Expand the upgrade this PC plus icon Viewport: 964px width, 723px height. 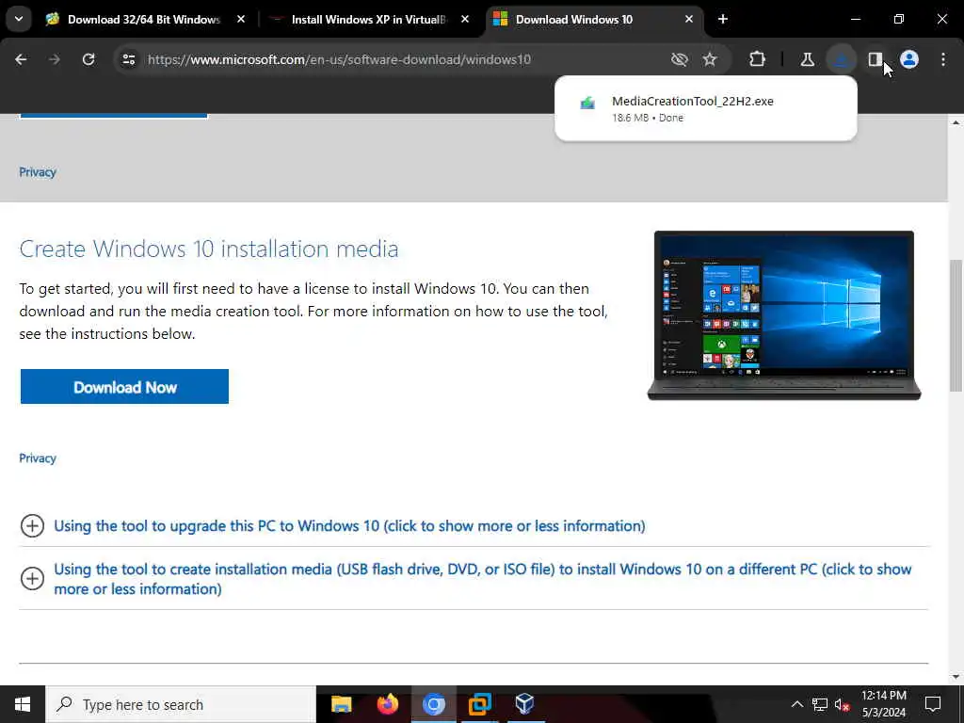(32, 525)
